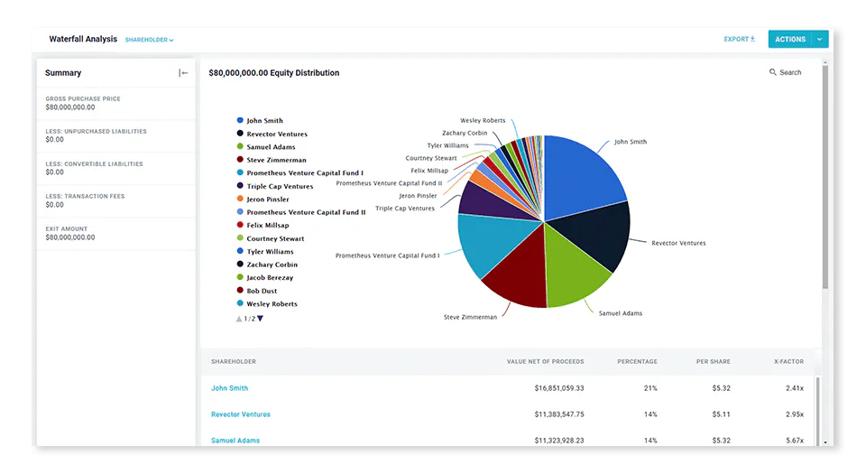Image resolution: width=866 pixels, height=474 pixels.
Task: Click Triple Cap Ventures purple pie slice
Action: 486,201
